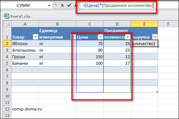Select the quantity cell with 12
This screenshot has height=119, width=179.
[117, 57]
